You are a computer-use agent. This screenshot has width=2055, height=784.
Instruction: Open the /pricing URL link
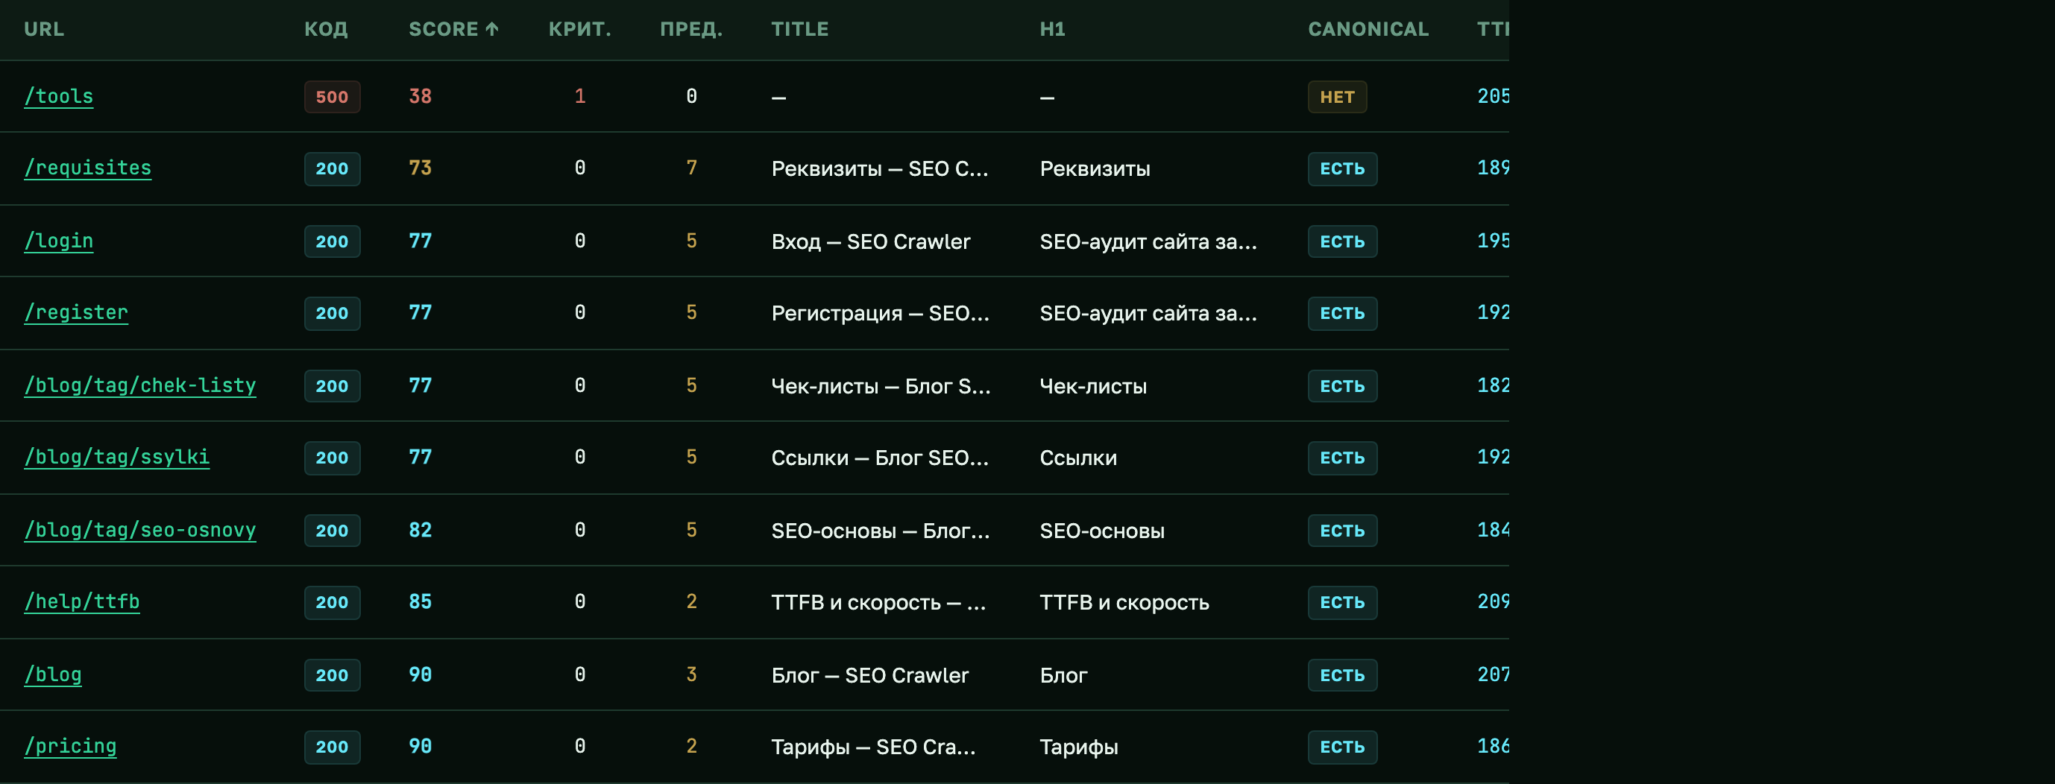pyautogui.click(x=70, y=747)
